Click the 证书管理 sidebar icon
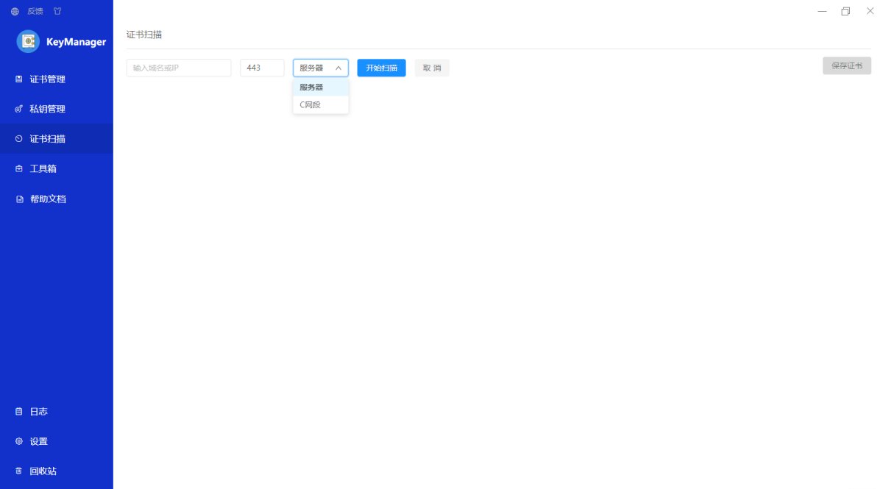The image size is (883, 489). 19,79
